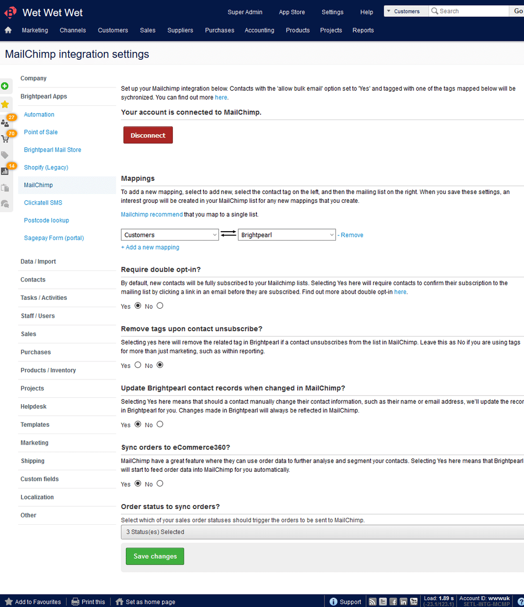Screen dimensions: 524x607
Task: Select Yes for Remove tags upon unsubscribe
Action: point(138,365)
